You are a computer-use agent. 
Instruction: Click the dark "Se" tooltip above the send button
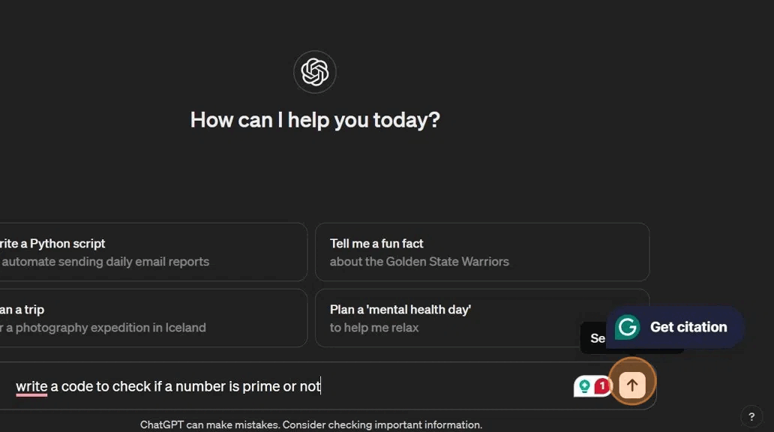[594, 338]
